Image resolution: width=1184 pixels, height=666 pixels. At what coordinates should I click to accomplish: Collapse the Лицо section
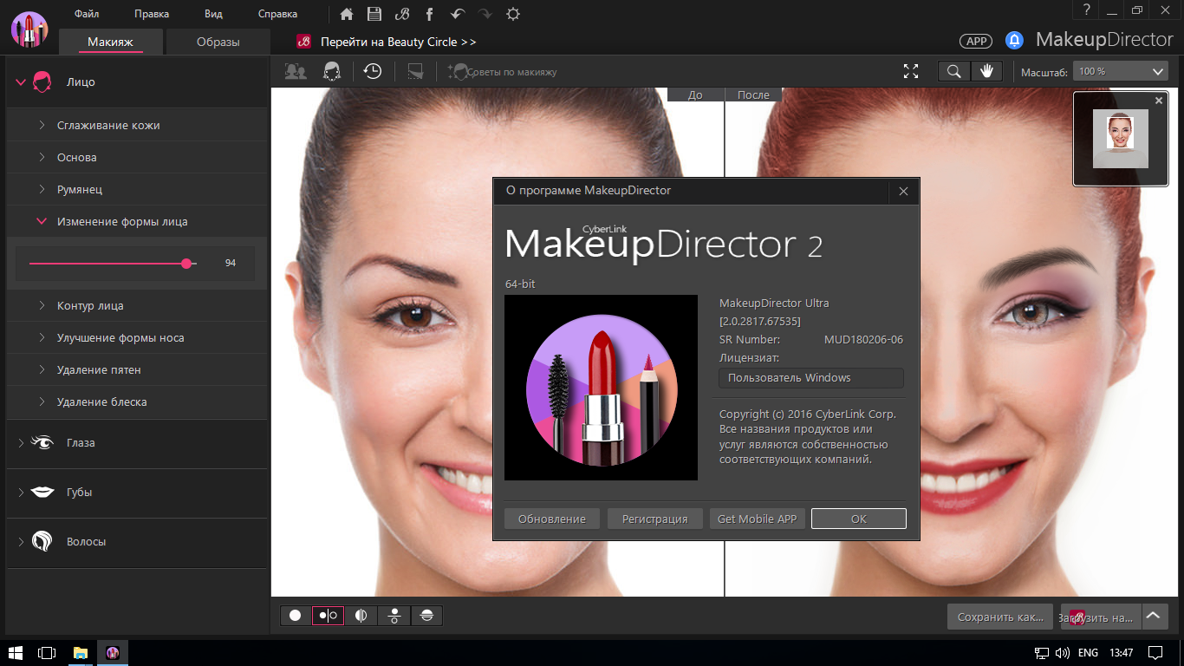point(21,82)
